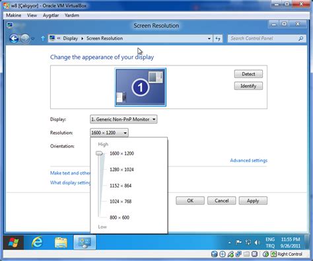Open the Aygıtlar menu
Image resolution: width=313 pixels, height=261 pixels.
coord(51,15)
